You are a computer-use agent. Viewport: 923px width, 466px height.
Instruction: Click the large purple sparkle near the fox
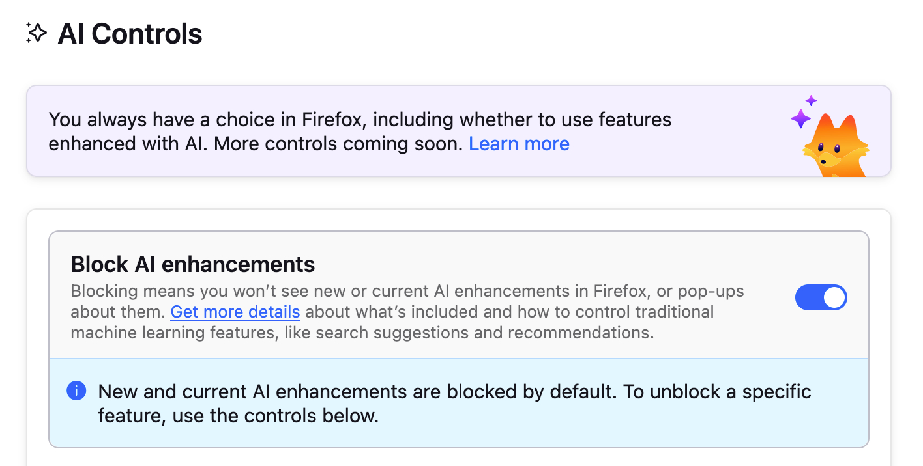click(800, 118)
